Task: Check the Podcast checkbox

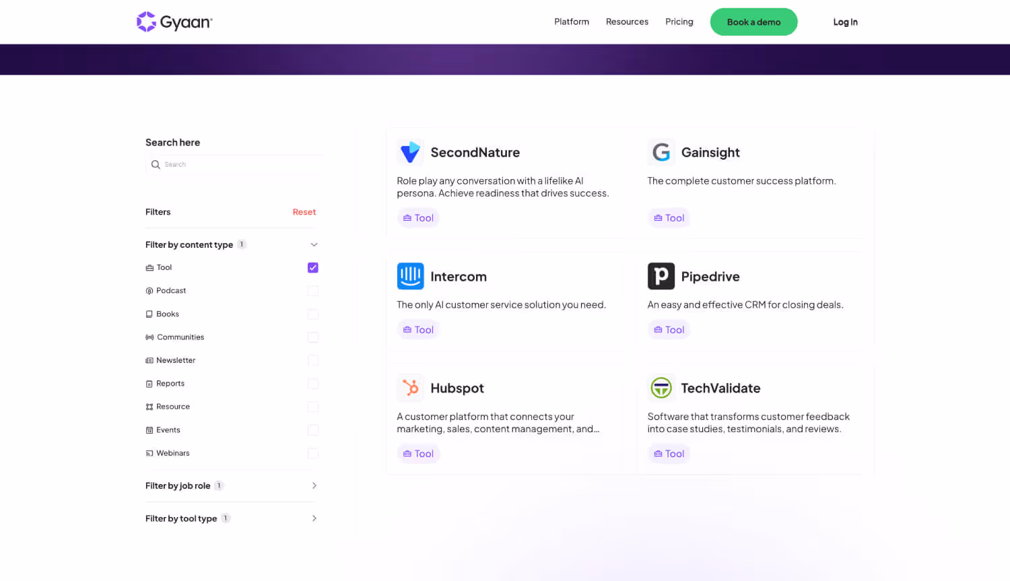Action: pyautogui.click(x=313, y=291)
